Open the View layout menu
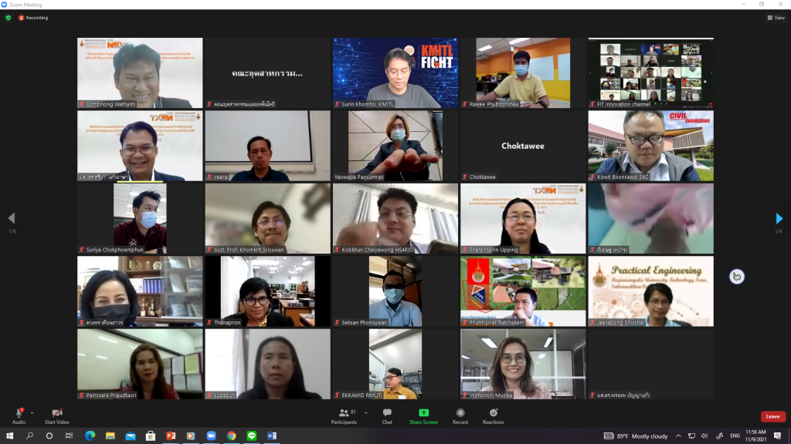Image resolution: width=791 pixels, height=444 pixels. pyautogui.click(x=775, y=18)
